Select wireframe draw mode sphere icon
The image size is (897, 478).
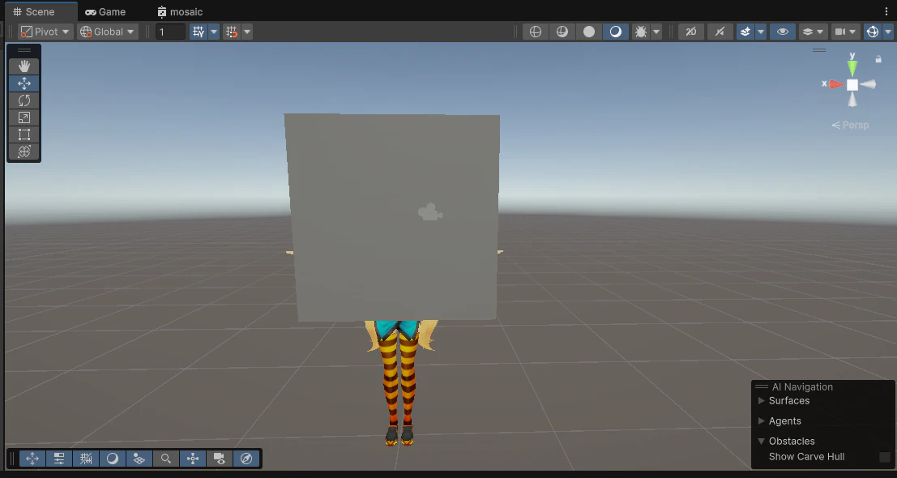[536, 32]
